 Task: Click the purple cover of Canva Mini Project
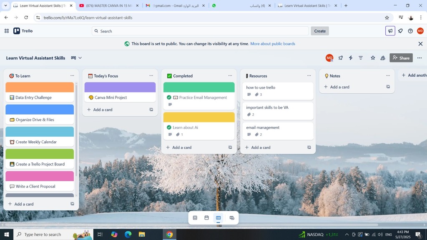[x=120, y=87]
